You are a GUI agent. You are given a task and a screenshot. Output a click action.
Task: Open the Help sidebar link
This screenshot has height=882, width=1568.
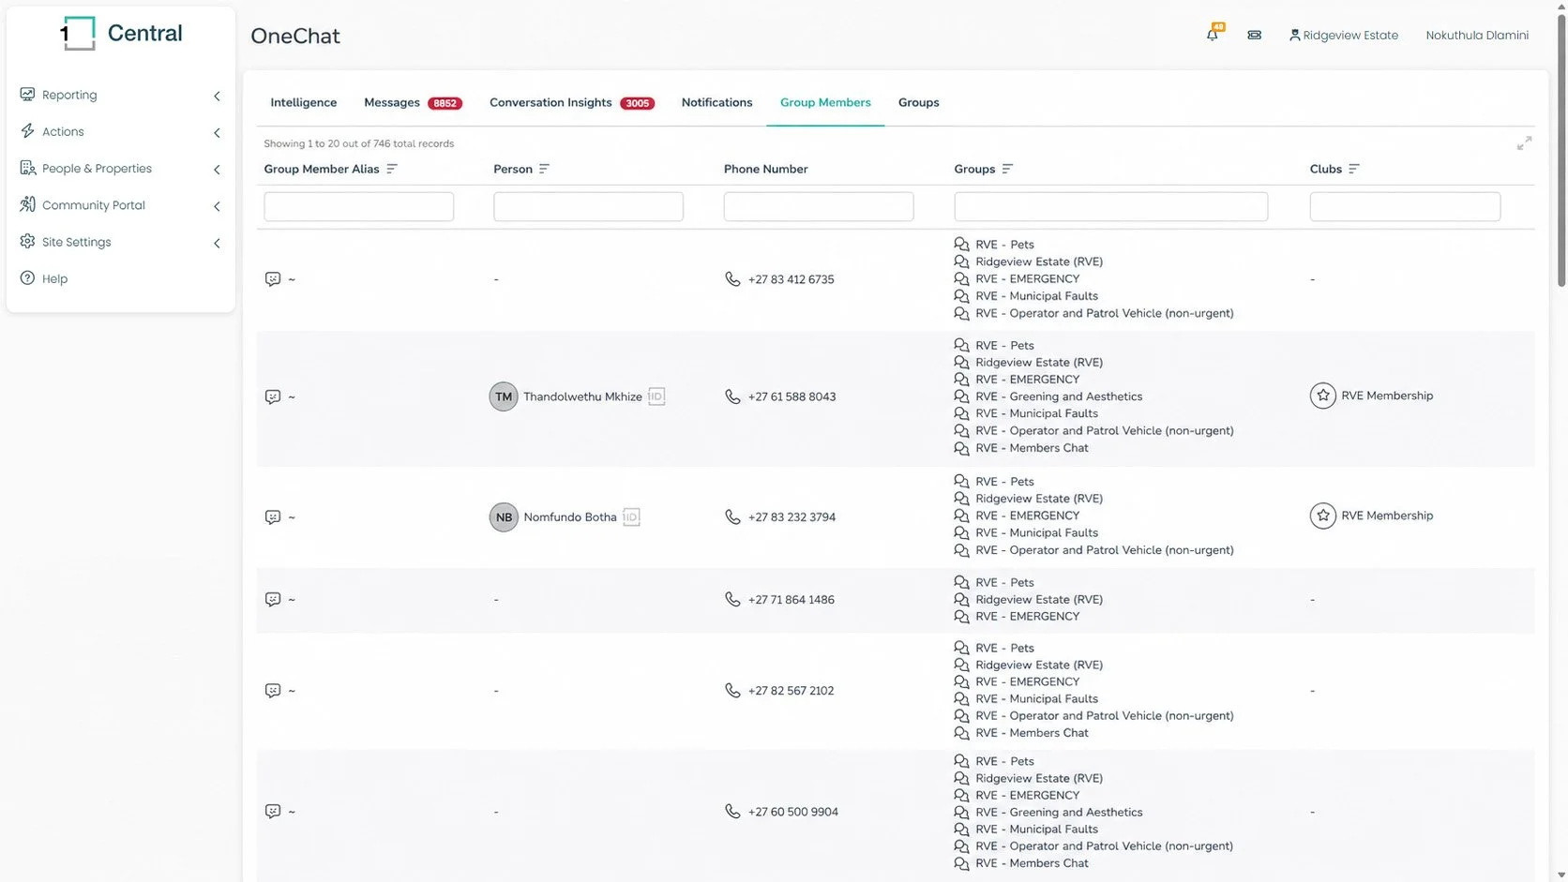(x=54, y=278)
